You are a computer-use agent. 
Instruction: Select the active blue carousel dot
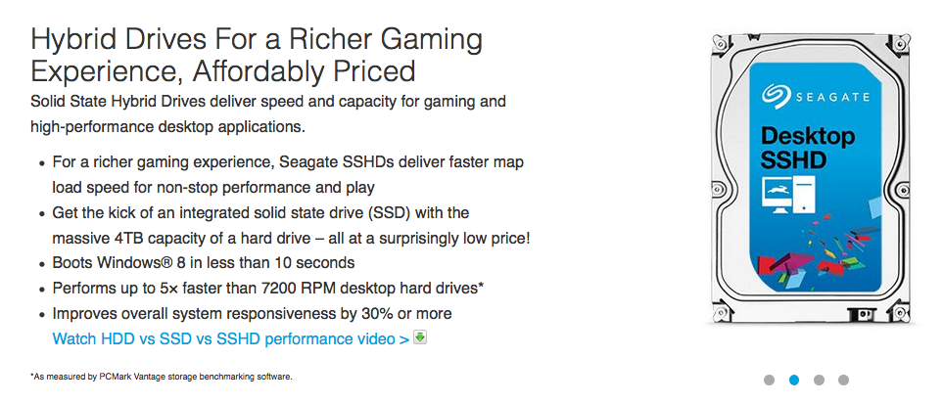click(794, 380)
